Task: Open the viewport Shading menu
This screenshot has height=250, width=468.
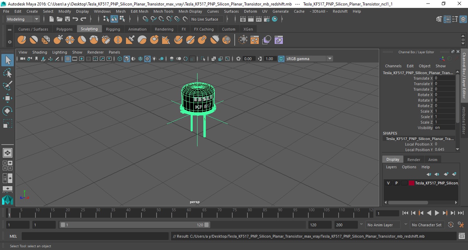Action: point(40,52)
